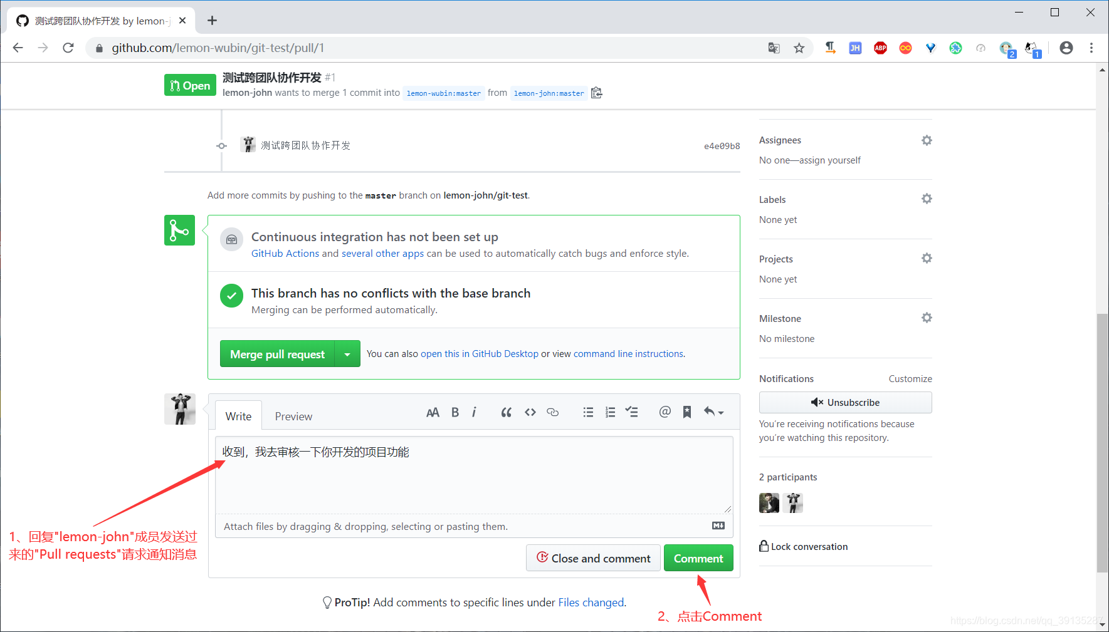Click the commenter avatar beside the editor
Viewport: 1109px width, 632px height.
[x=180, y=409]
